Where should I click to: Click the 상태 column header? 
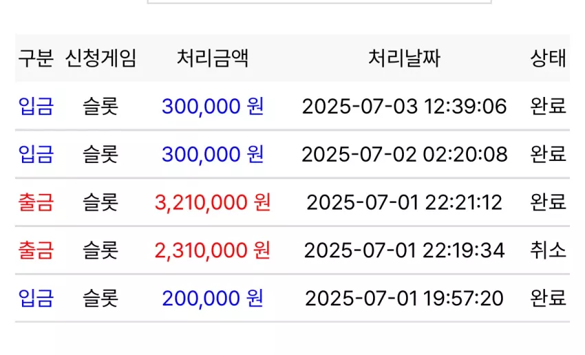tap(548, 58)
